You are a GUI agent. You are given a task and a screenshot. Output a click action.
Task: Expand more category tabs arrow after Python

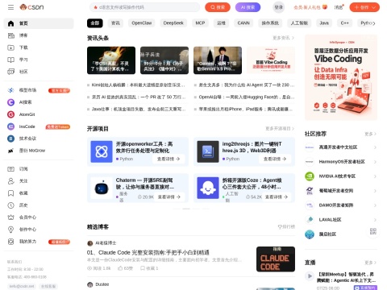[374, 23]
